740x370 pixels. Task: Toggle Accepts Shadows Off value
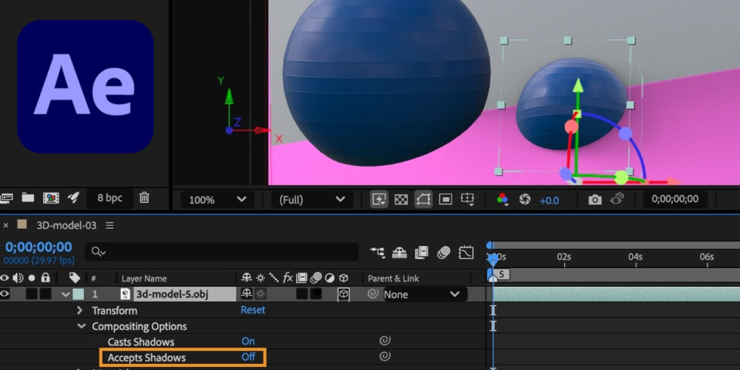[x=248, y=357]
